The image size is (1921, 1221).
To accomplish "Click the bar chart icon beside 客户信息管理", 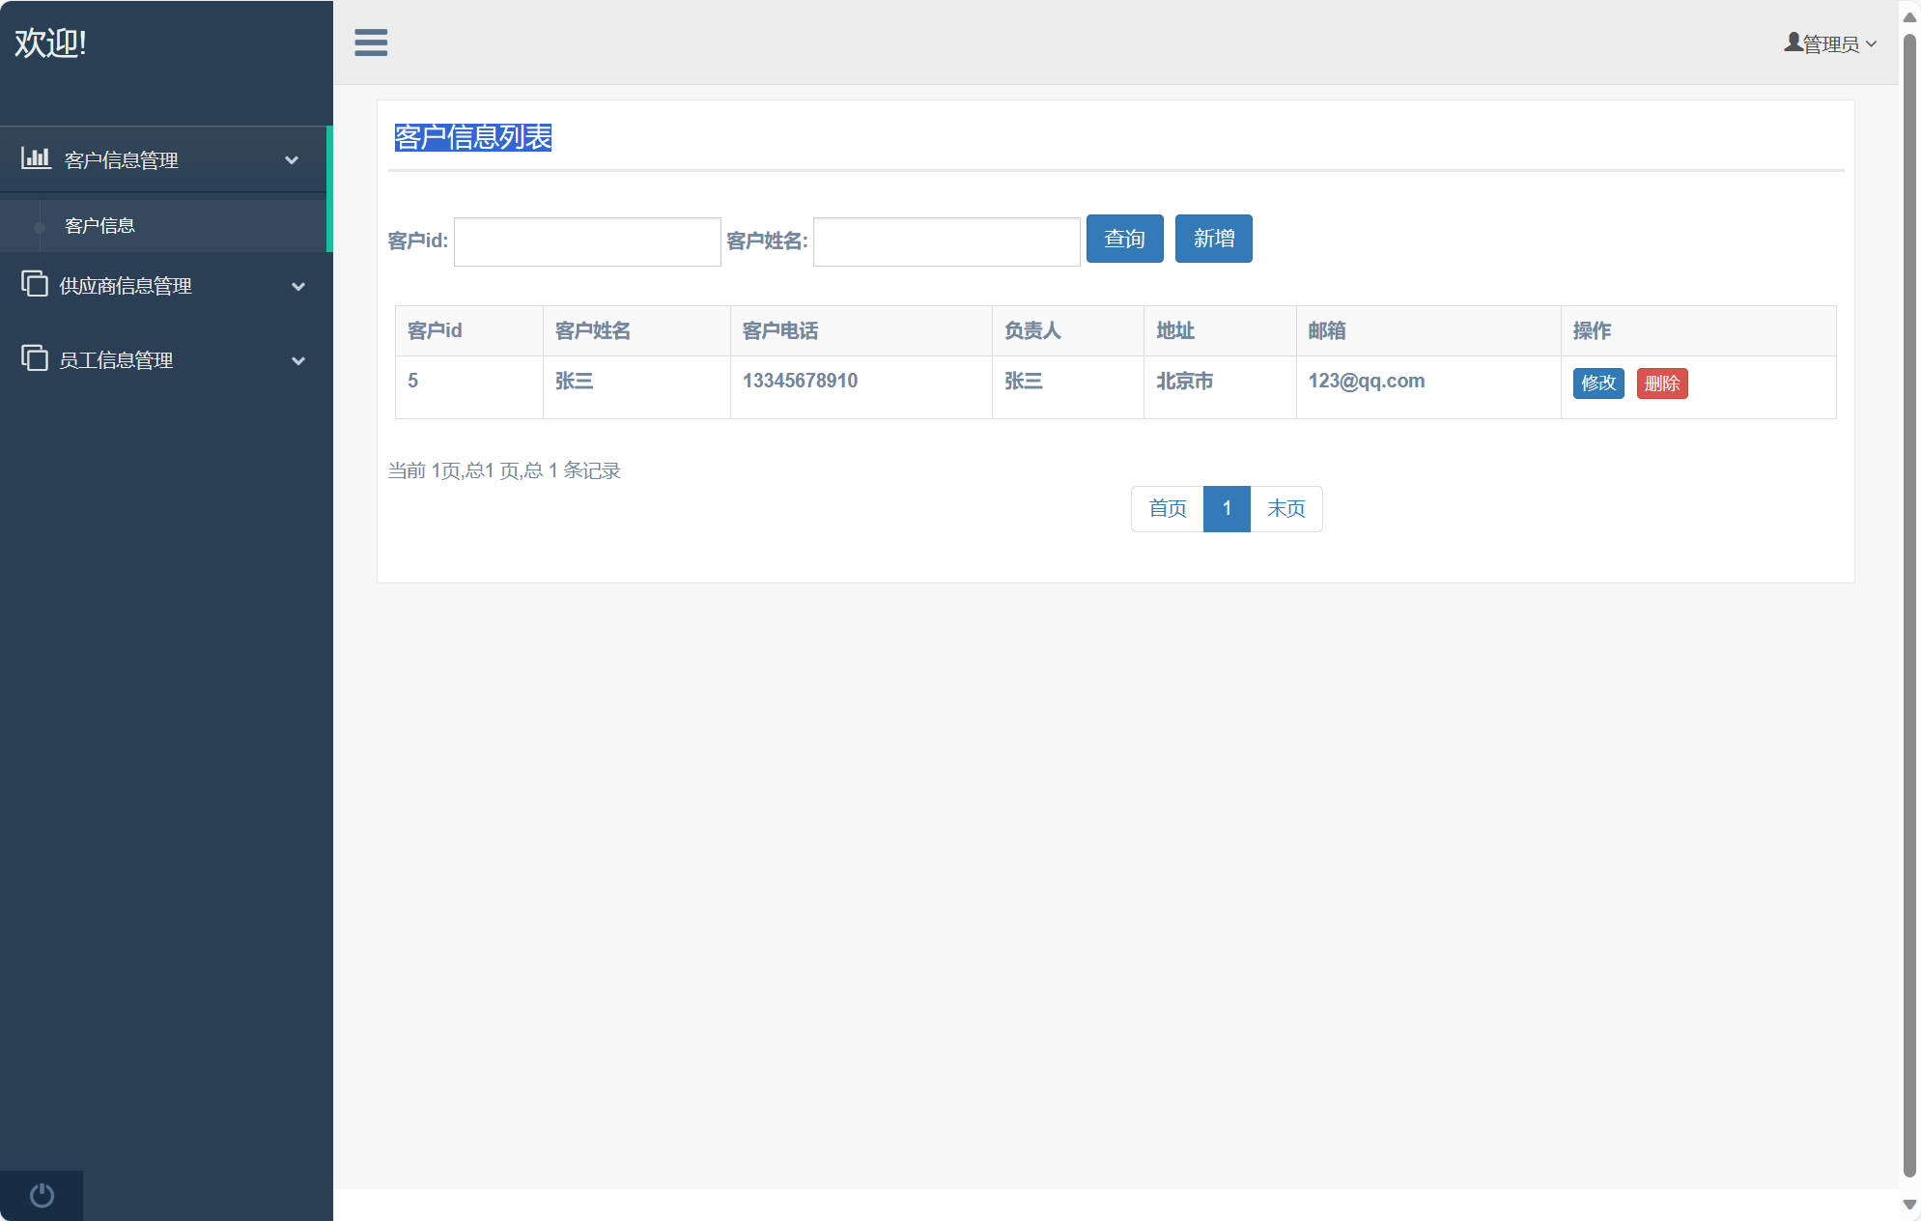I will tap(36, 158).
